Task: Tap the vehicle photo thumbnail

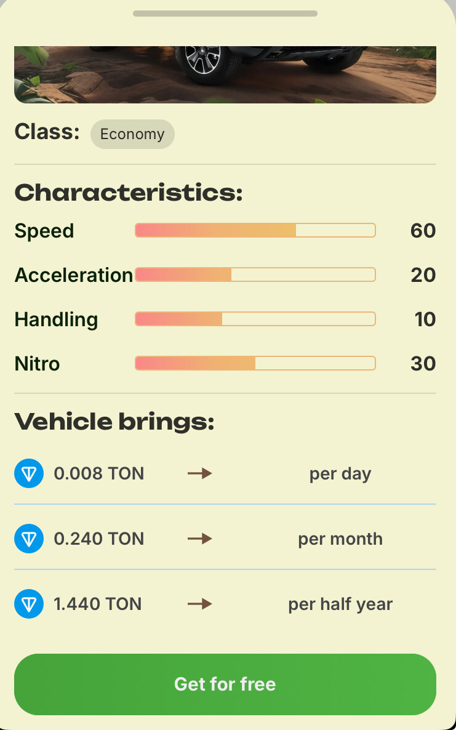Action: [225, 74]
